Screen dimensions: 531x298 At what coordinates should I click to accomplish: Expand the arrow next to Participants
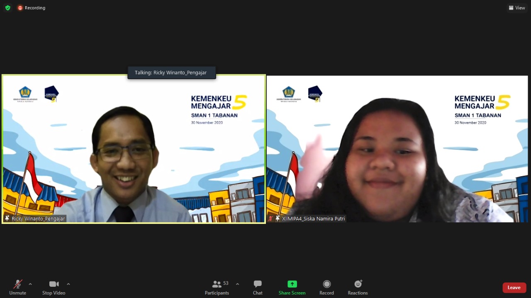click(237, 284)
